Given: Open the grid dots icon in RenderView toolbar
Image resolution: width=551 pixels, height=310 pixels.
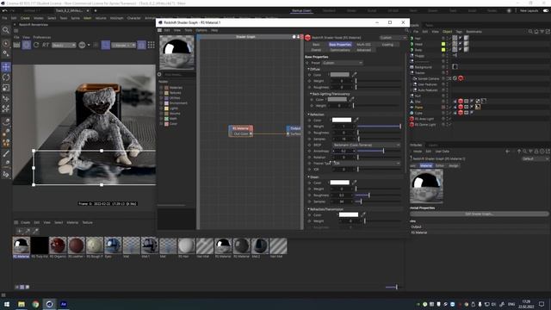Looking at the screenshot, I should (x=152, y=45).
